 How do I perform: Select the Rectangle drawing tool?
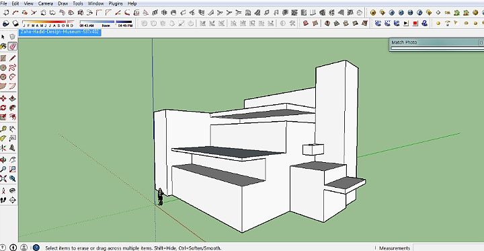point(3,59)
